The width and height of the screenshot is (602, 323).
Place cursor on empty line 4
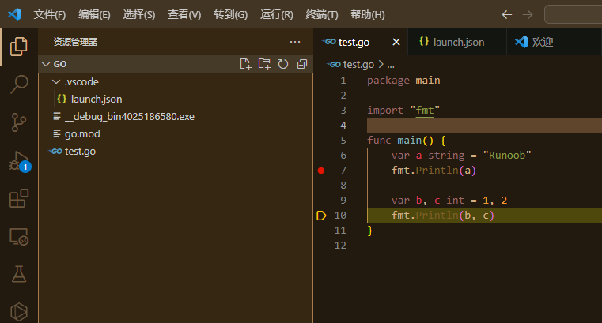pyautogui.click(x=484, y=126)
